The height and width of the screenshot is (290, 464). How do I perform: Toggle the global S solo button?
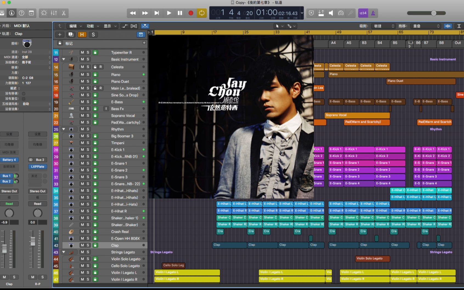pos(93,35)
